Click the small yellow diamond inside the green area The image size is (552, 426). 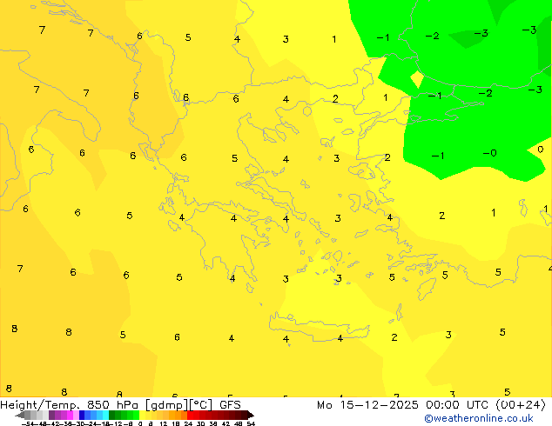(x=417, y=79)
